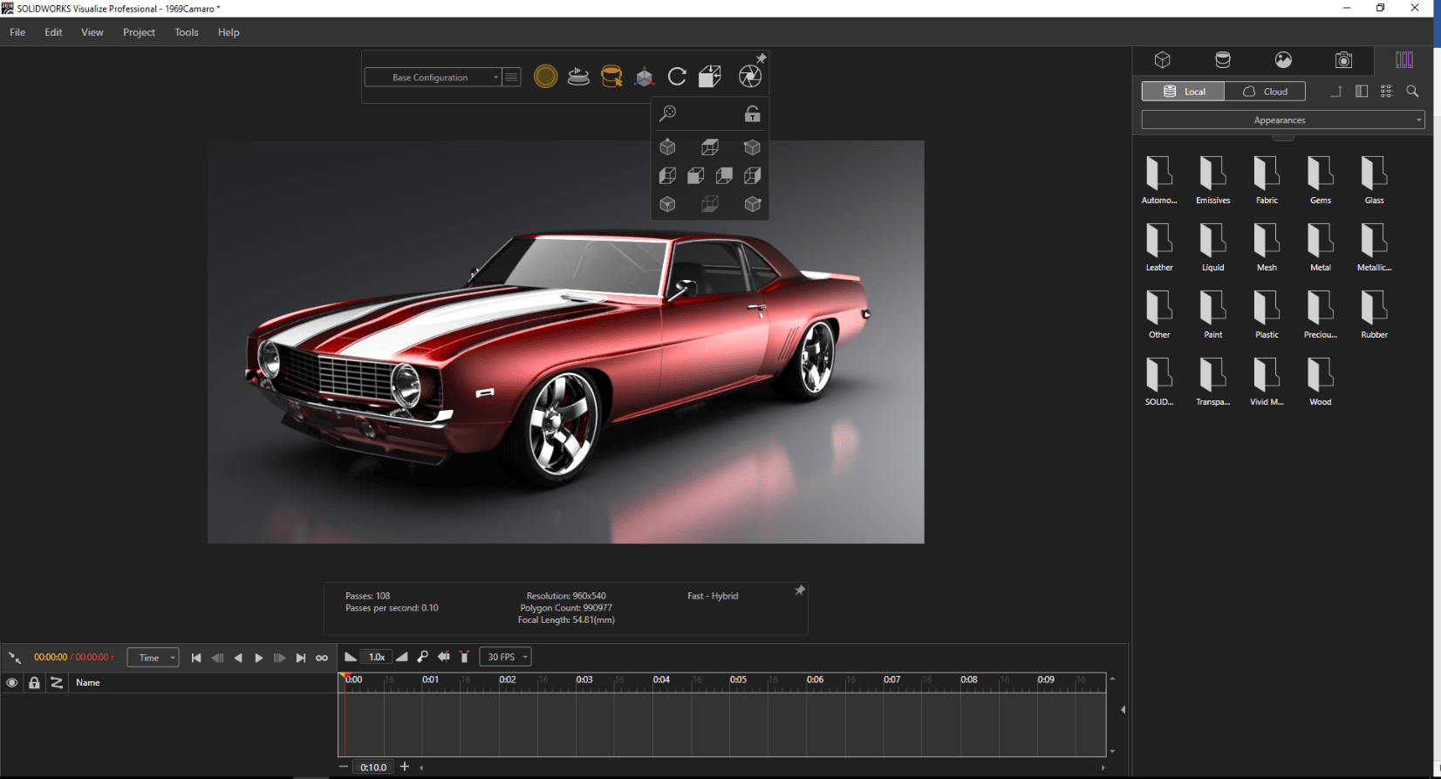1441x779 pixels.
Task: Pin the render statistics overlay
Action: coord(799,591)
